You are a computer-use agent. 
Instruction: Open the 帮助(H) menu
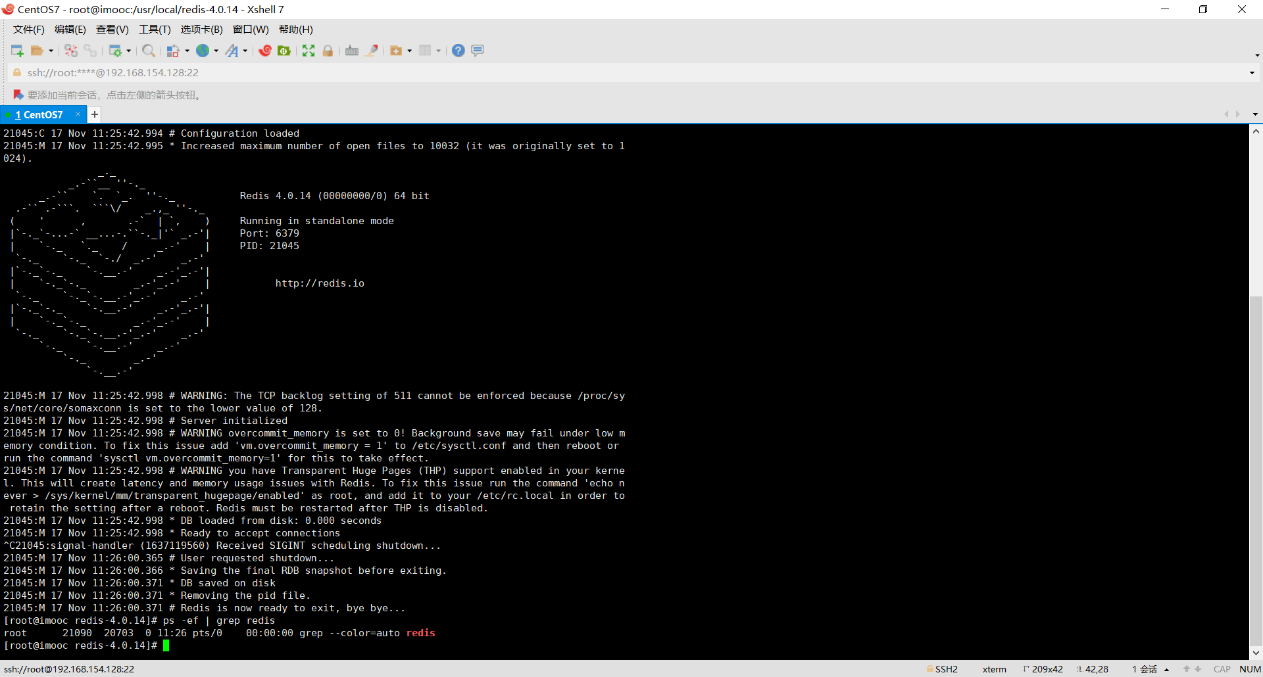(x=296, y=30)
